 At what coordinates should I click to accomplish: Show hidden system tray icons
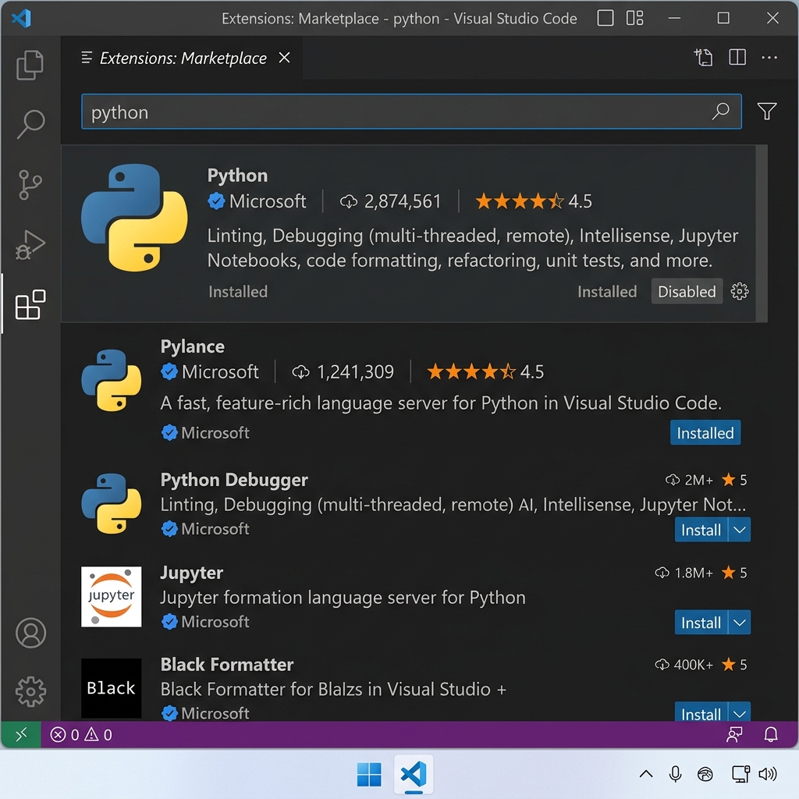coord(646,774)
